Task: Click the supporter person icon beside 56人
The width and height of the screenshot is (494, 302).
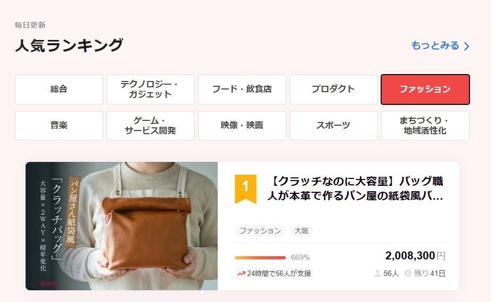Action: pos(377,273)
